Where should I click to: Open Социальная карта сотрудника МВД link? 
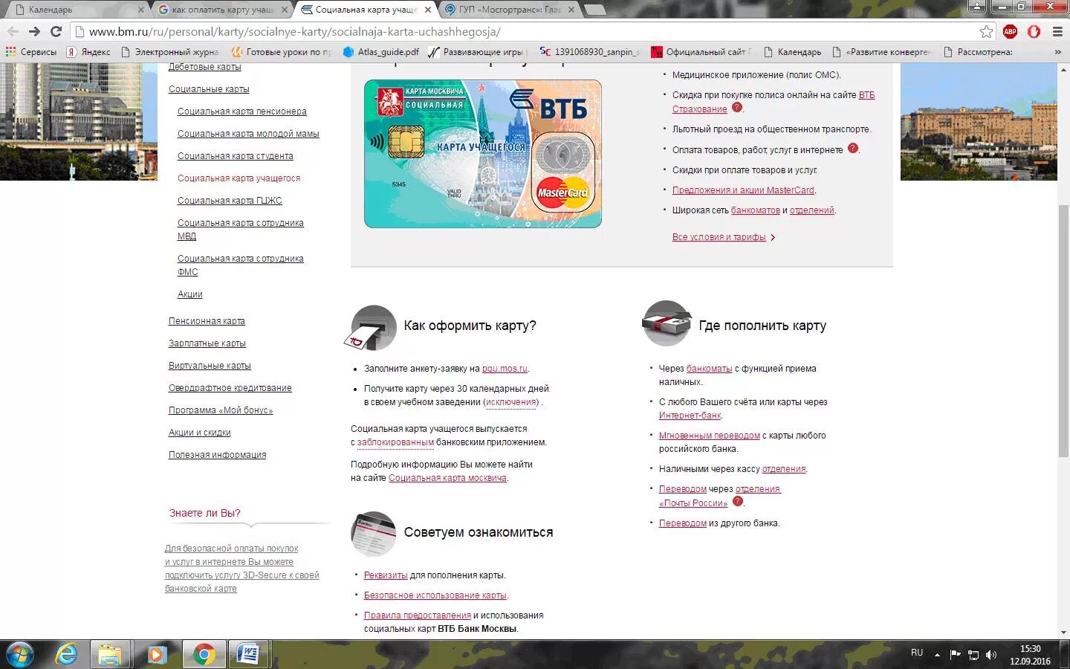pyautogui.click(x=240, y=230)
